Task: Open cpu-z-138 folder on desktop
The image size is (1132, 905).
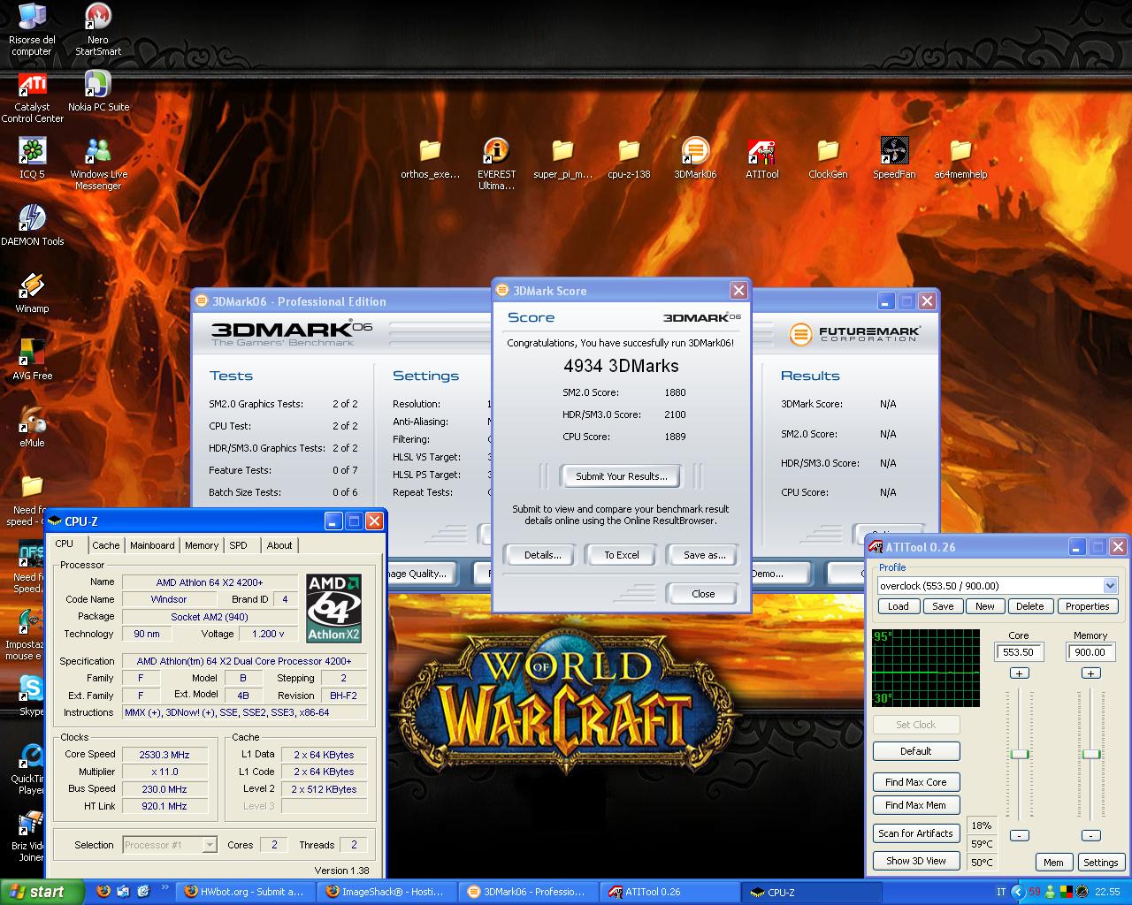Action: point(629,159)
